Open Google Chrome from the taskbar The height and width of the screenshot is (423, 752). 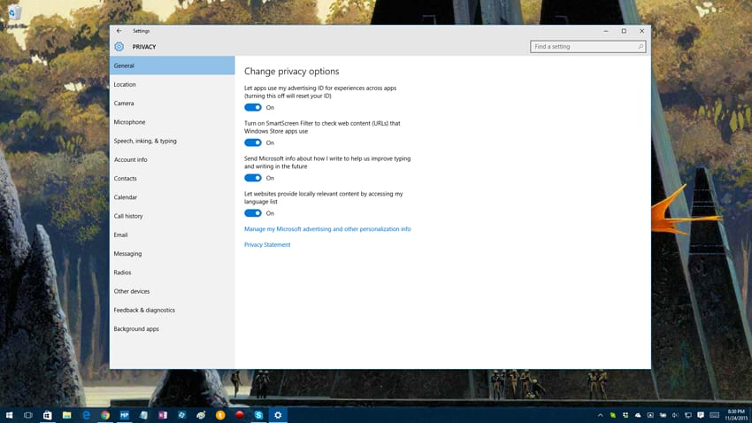pyautogui.click(x=105, y=415)
